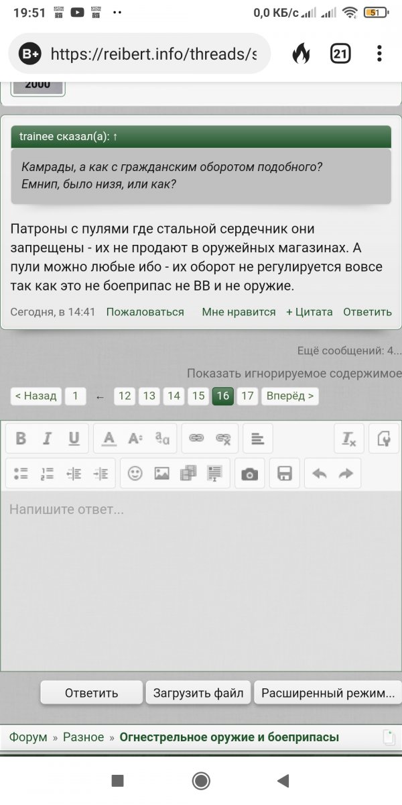
Task: Redo the last editor action
Action: coord(346,474)
